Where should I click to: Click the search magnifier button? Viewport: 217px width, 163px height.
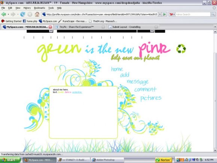tap(213, 14)
